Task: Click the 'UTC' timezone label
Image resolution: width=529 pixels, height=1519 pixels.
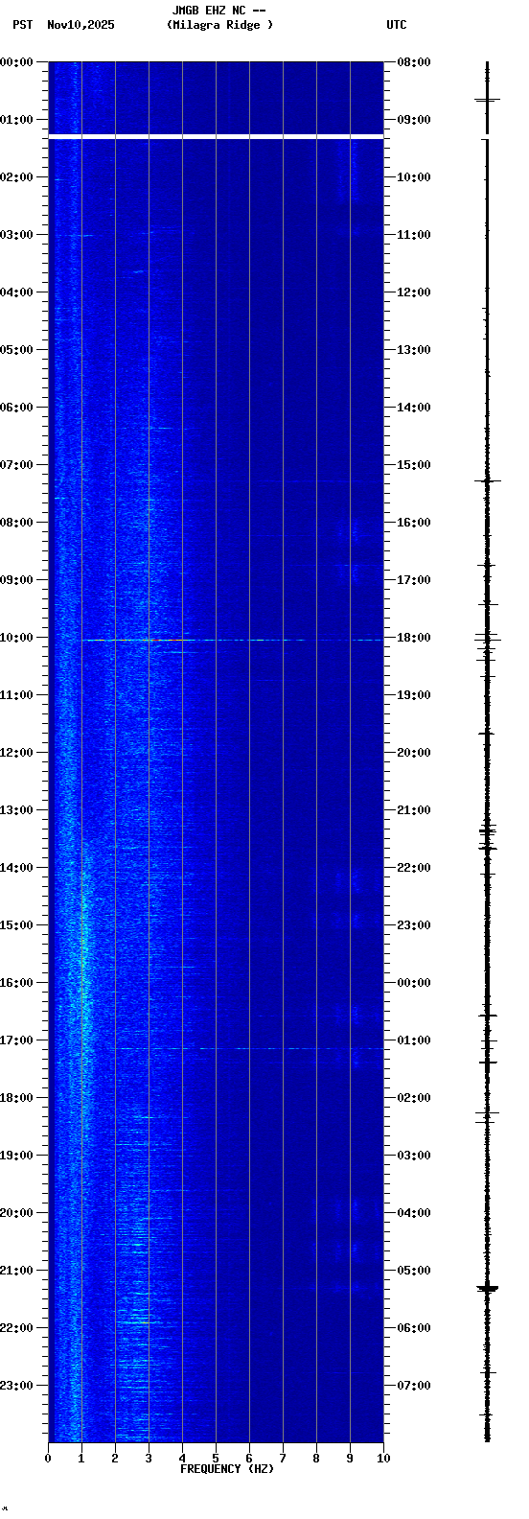Action: coord(397,25)
